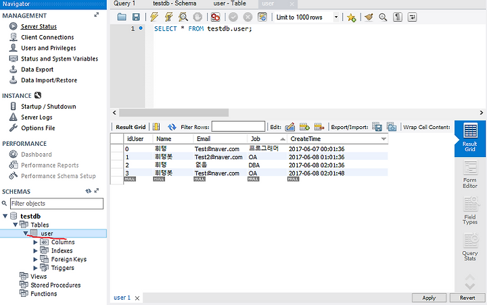487x305 pixels.
Task: Open the Limit to 1000 rows dropdown
Action: point(336,17)
